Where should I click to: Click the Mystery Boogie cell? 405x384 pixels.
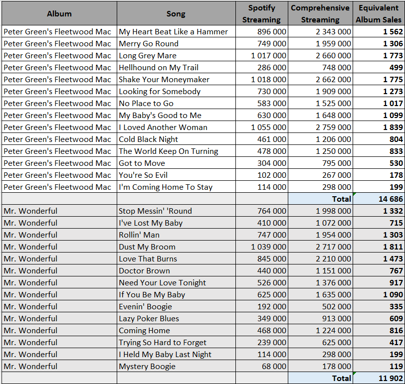click(x=176, y=366)
